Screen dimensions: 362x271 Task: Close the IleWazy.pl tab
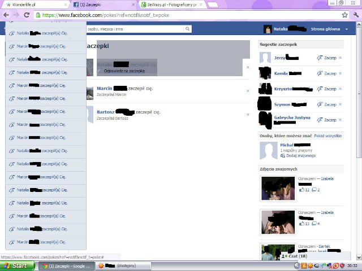pyautogui.click(x=201, y=5)
